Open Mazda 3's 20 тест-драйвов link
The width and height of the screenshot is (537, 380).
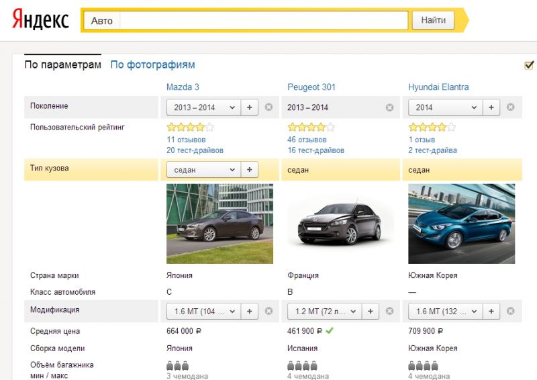coord(195,150)
